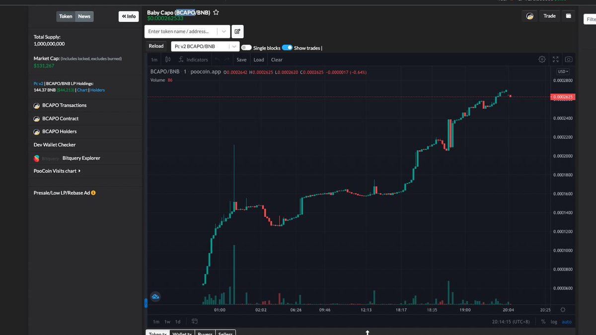
Task: Open the Indicators menu in chart toolbar
Action: coord(194,60)
